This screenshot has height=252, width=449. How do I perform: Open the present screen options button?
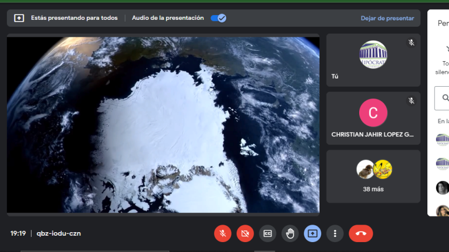(x=313, y=233)
